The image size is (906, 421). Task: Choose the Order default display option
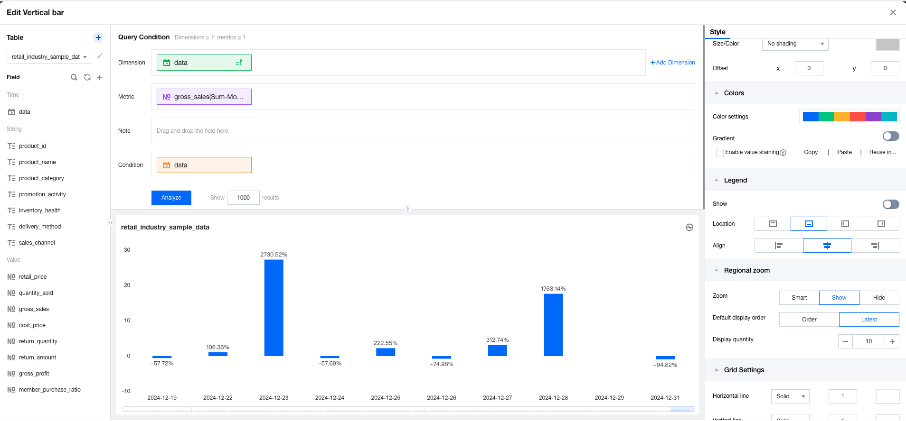[809, 320]
